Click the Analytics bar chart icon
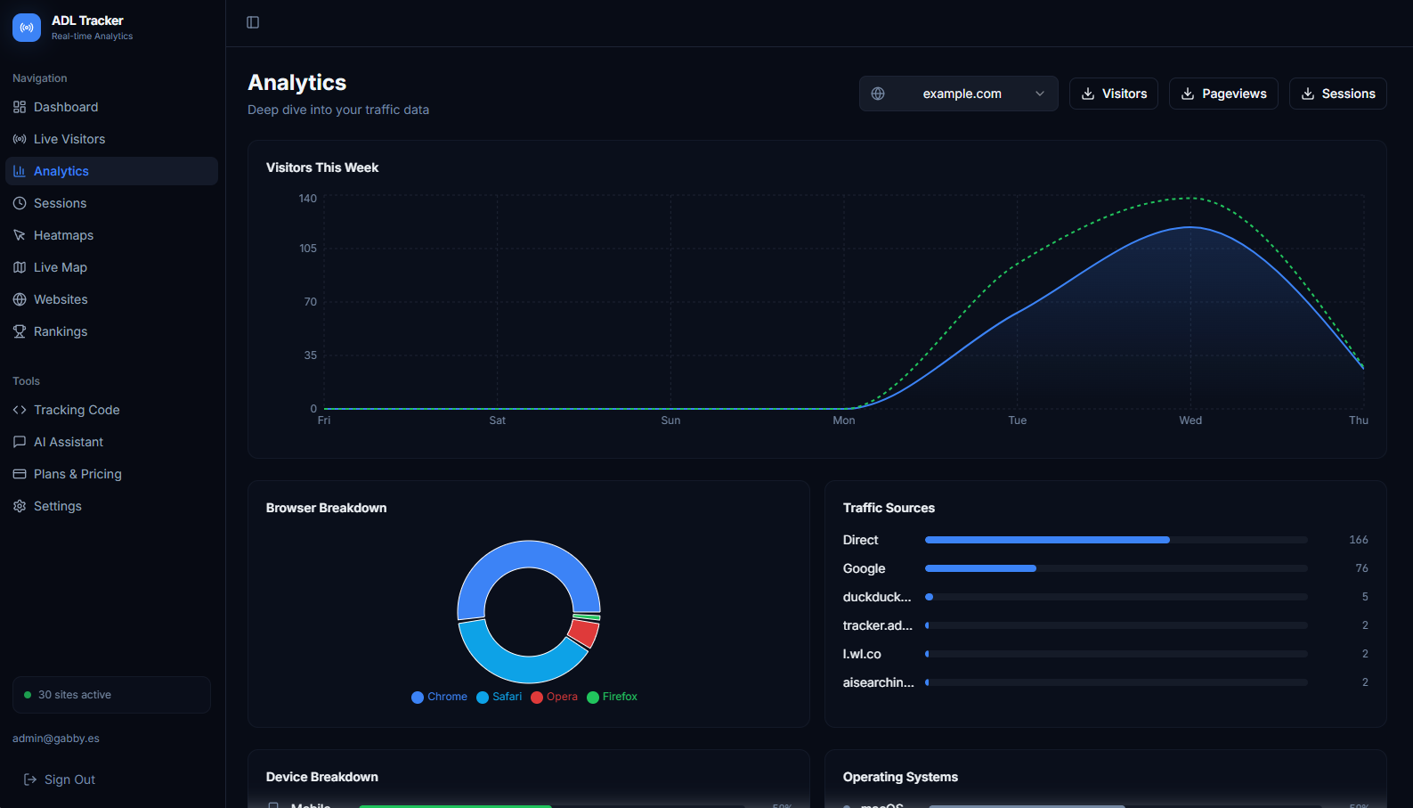Viewport: 1413px width, 808px height. (x=20, y=171)
